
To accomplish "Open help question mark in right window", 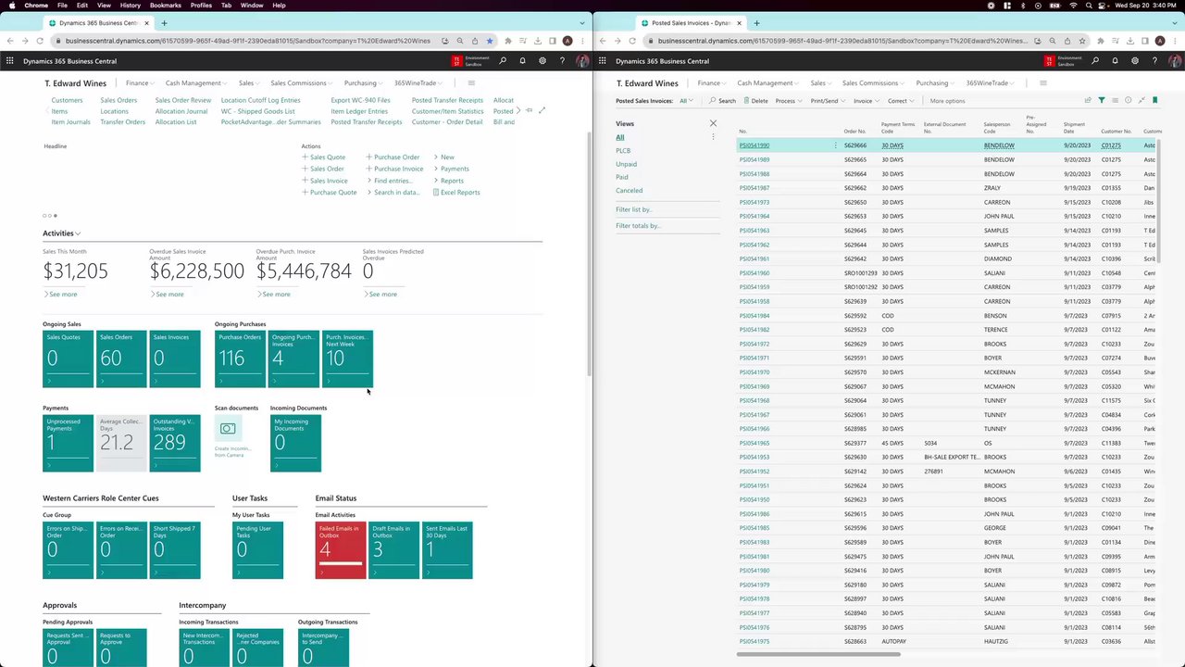I will coord(1154,61).
